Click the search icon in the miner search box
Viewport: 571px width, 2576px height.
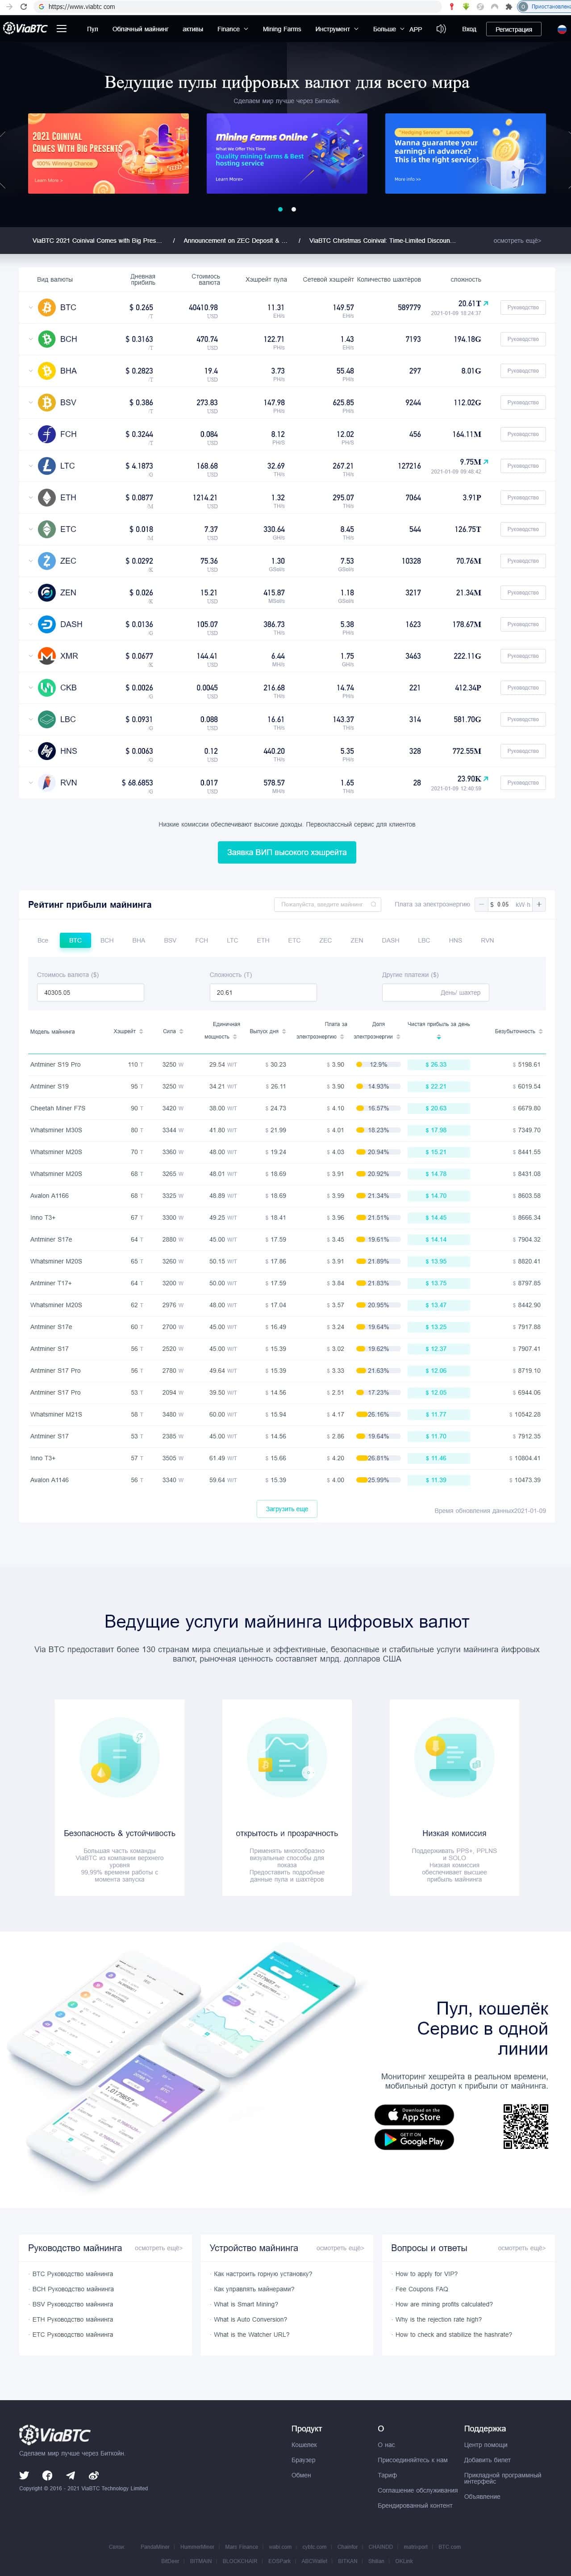(x=374, y=904)
